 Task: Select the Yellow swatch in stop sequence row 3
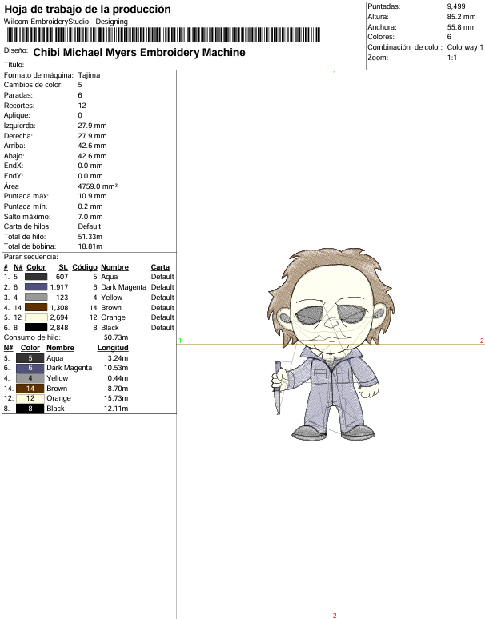point(36,298)
